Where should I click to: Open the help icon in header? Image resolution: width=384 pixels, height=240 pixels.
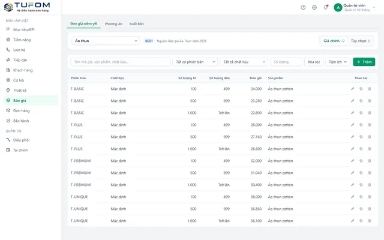click(x=303, y=8)
